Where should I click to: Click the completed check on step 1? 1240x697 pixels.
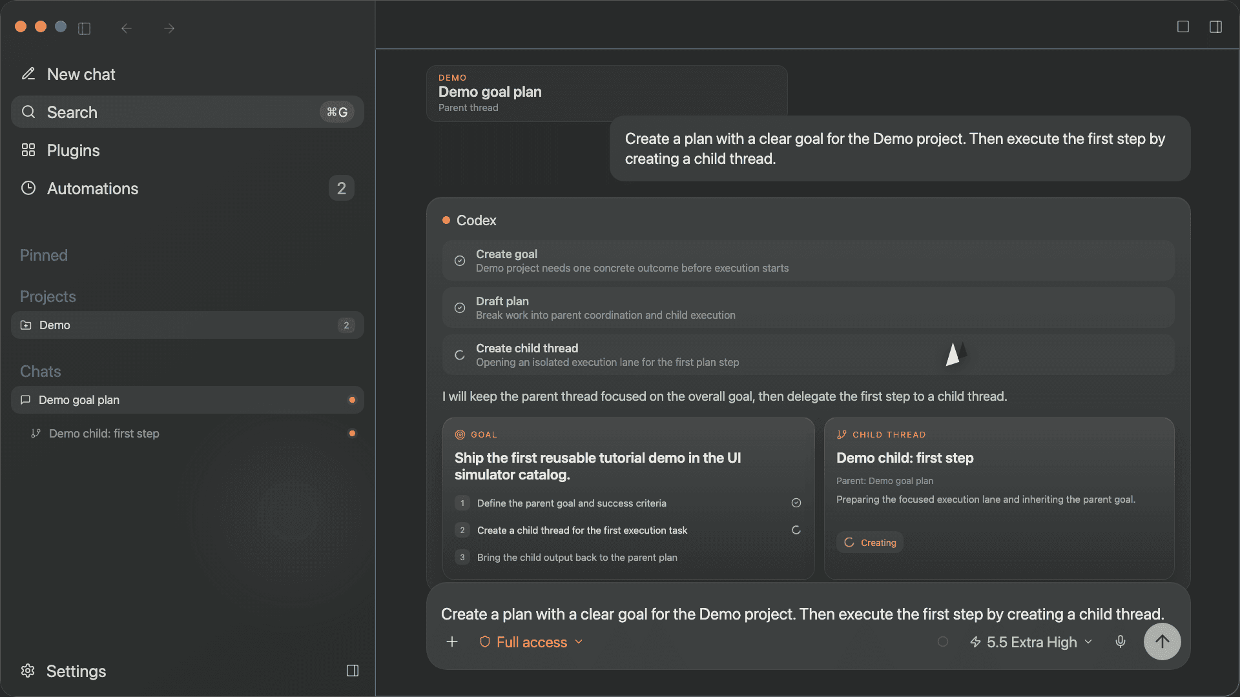(x=796, y=503)
